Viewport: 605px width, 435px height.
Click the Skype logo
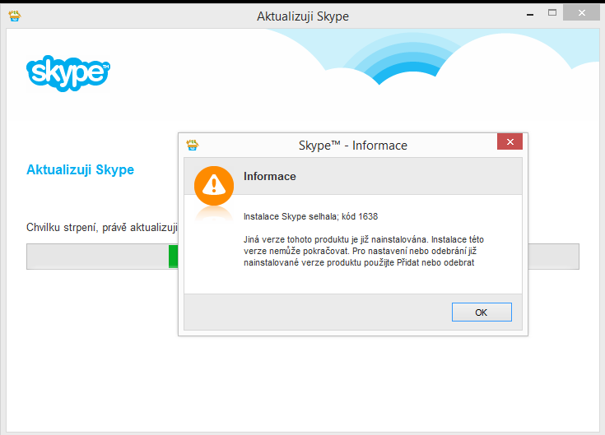pos(68,72)
